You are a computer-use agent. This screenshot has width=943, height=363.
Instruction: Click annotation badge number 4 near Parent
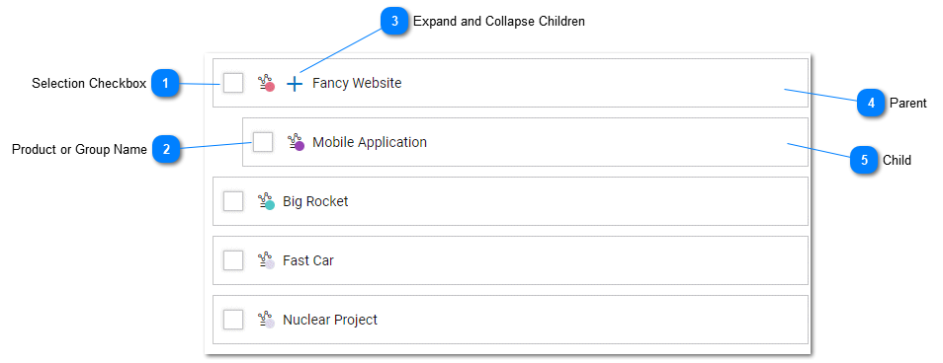pos(871,104)
